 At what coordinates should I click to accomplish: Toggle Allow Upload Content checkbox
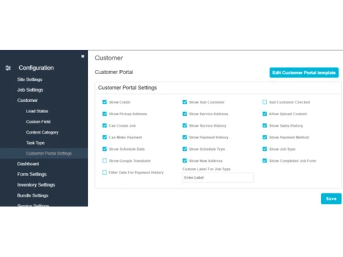[x=265, y=114]
